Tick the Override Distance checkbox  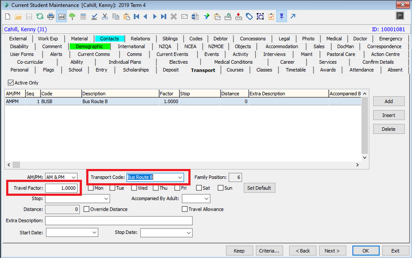tap(87, 209)
